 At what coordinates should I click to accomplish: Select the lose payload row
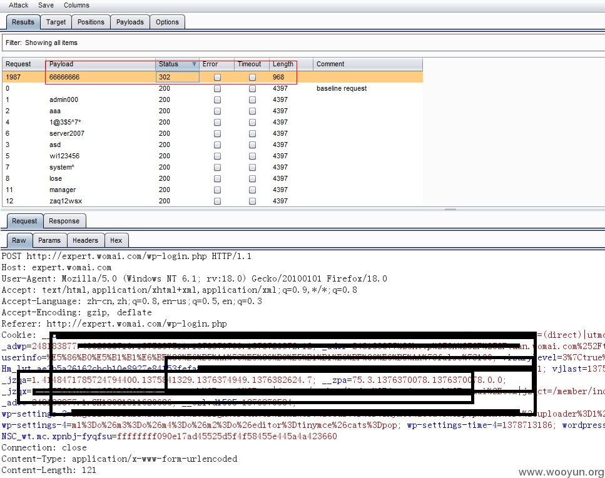pos(213,178)
